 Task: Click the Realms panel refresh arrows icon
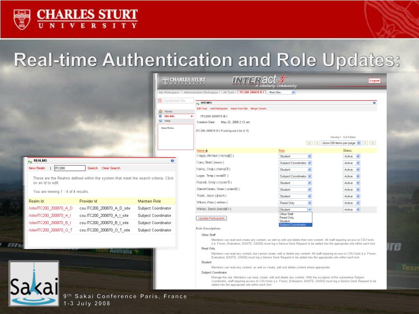click(30, 161)
